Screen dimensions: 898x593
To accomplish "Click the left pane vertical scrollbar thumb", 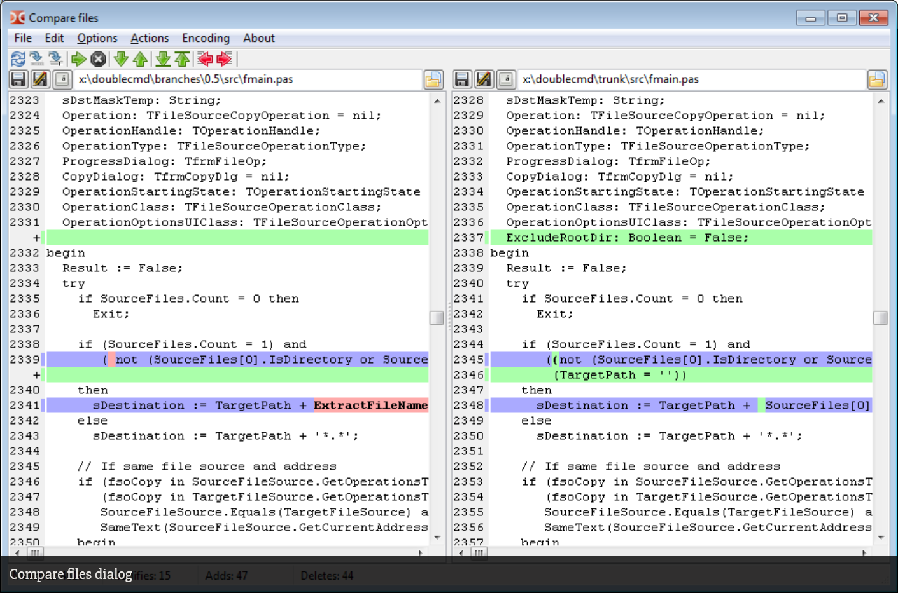I will (x=437, y=318).
